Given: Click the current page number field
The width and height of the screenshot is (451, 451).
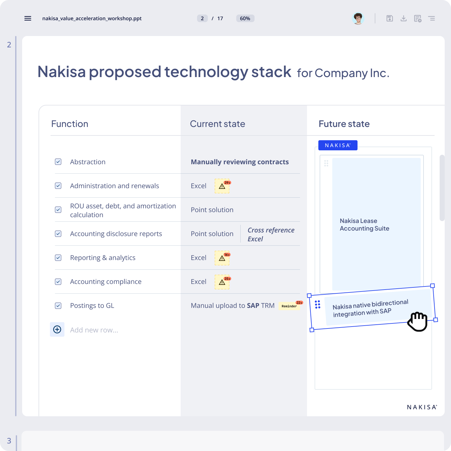Looking at the screenshot, I should [202, 18].
